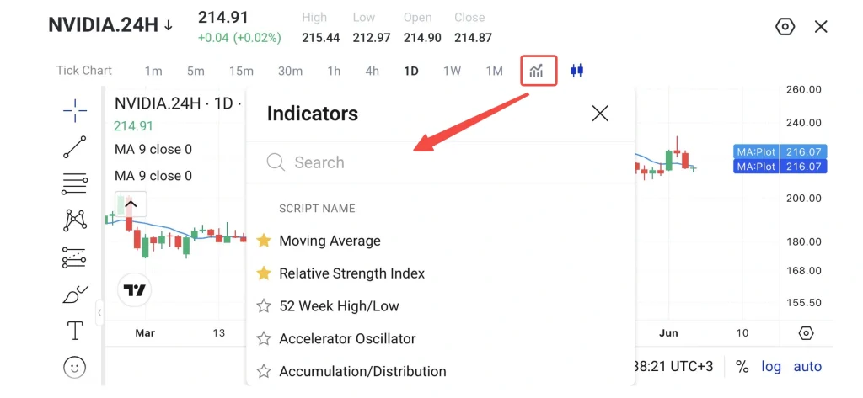Unfavorite Moving Average star

pos(264,241)
